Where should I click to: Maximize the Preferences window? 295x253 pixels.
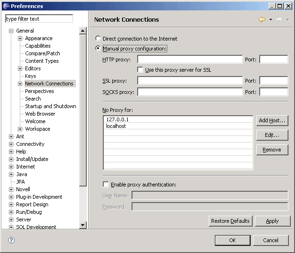[279, 6]
